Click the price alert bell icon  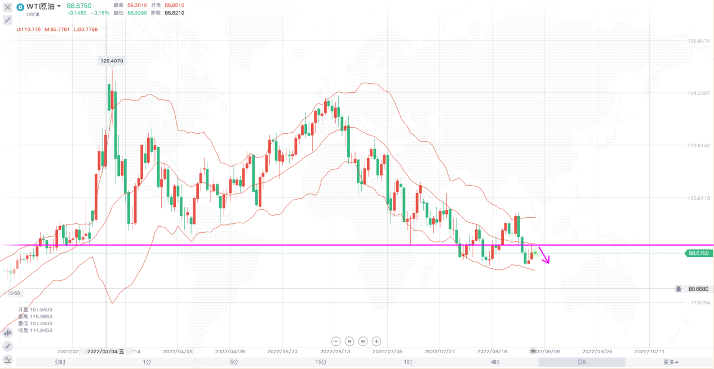click(678, 289)
